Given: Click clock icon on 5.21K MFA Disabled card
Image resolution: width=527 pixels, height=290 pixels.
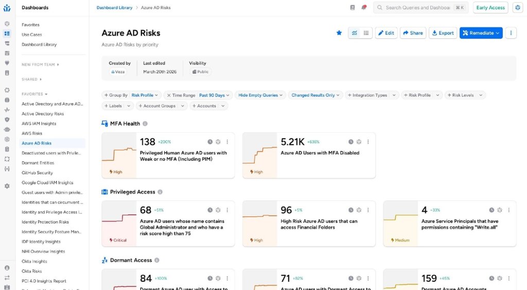Looking at the screenshot, I should (351, 142).
